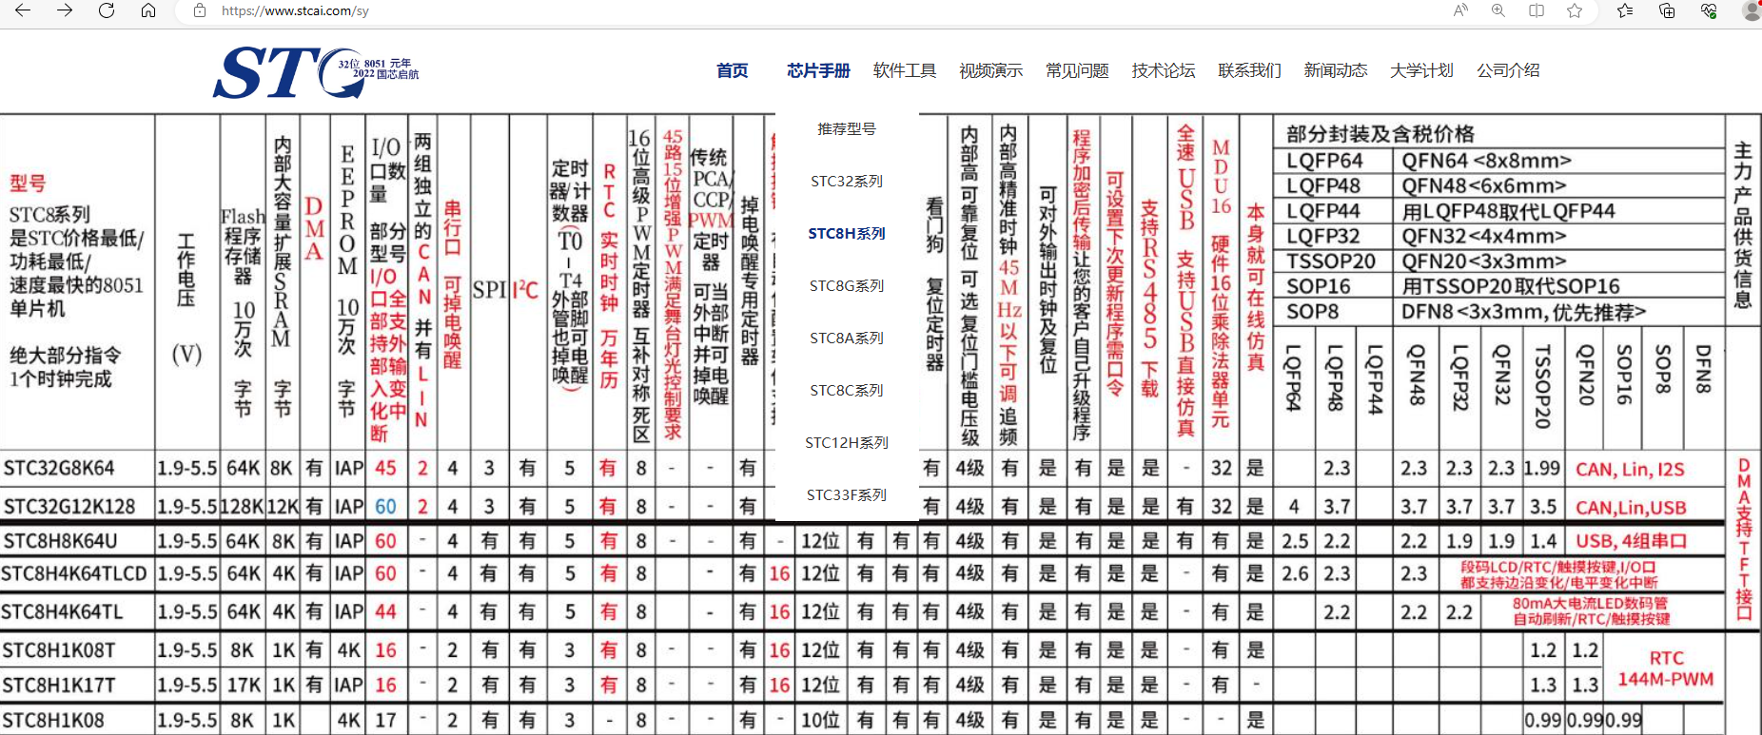Click the STC8H4K64TLCD row label
1762x735 pixels.
(x=74, y=573)
